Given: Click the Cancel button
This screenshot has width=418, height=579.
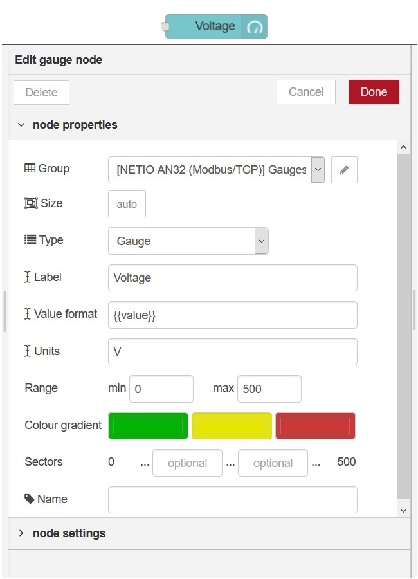Looking at the screenshot, I should click(x=305, y=92).
